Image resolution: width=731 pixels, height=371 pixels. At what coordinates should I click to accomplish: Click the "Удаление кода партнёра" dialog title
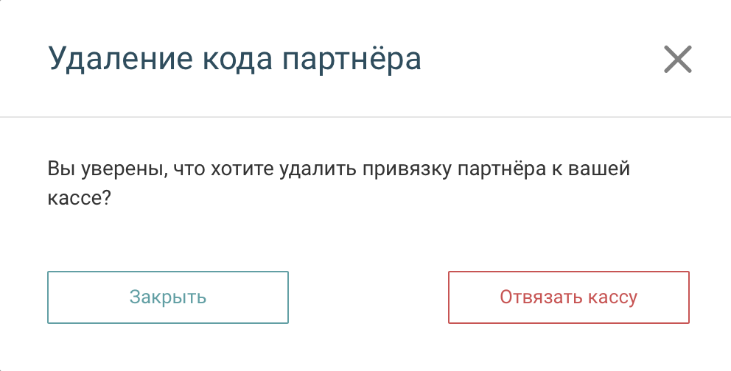pos(234,59)
